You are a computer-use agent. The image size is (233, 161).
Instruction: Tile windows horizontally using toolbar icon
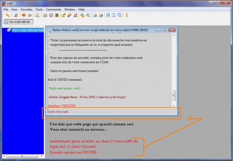click(x=108, y=15)
